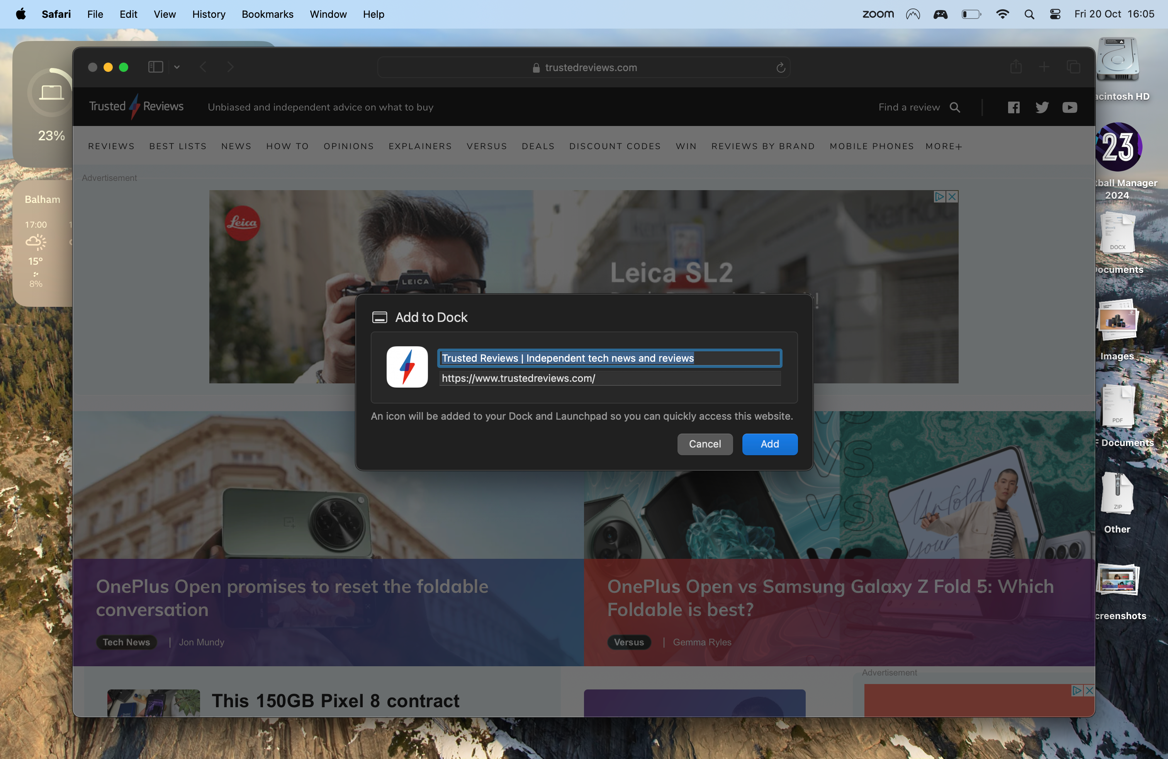Open MOBILE PHONES nav item

872,146
